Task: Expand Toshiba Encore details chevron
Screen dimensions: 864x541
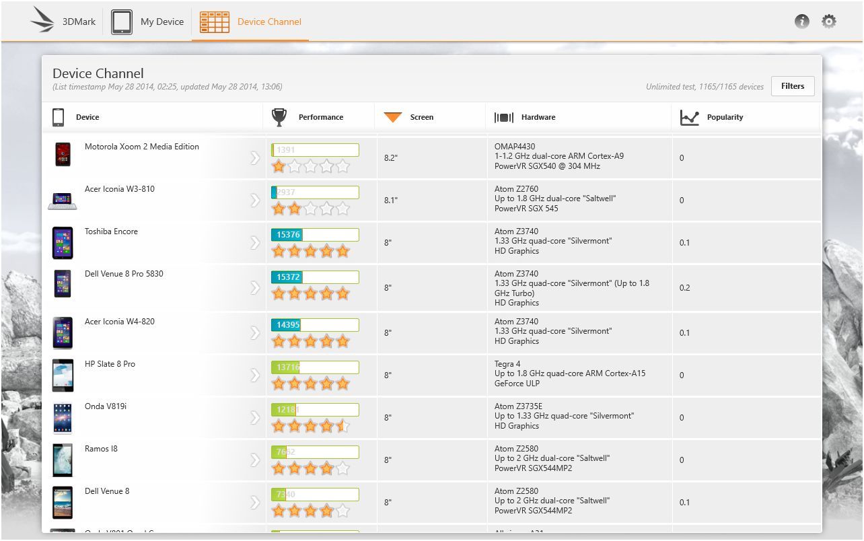Action: click(254, 243)
